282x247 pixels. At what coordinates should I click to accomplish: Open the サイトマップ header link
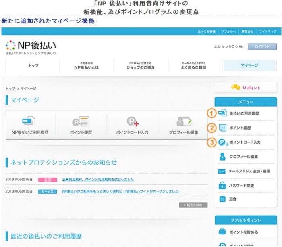pyautogui.click(x=268, y=31)
